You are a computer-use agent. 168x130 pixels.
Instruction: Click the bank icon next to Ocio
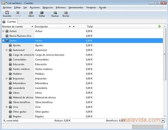point(10,107)
